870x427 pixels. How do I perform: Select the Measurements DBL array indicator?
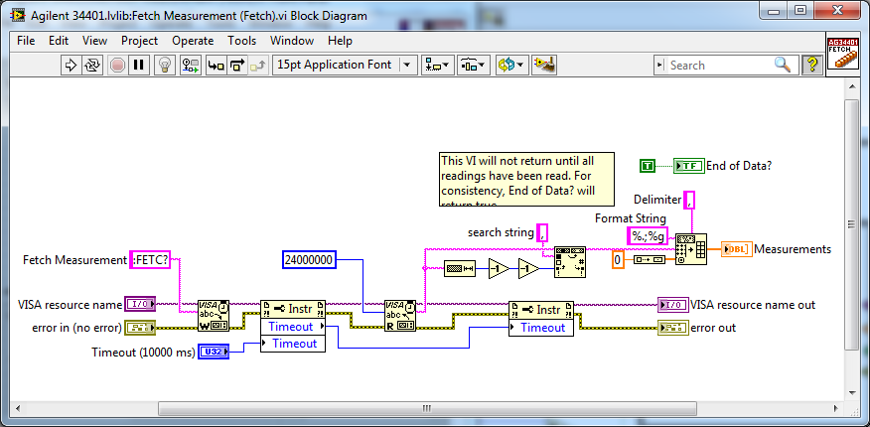pos(737,249)
